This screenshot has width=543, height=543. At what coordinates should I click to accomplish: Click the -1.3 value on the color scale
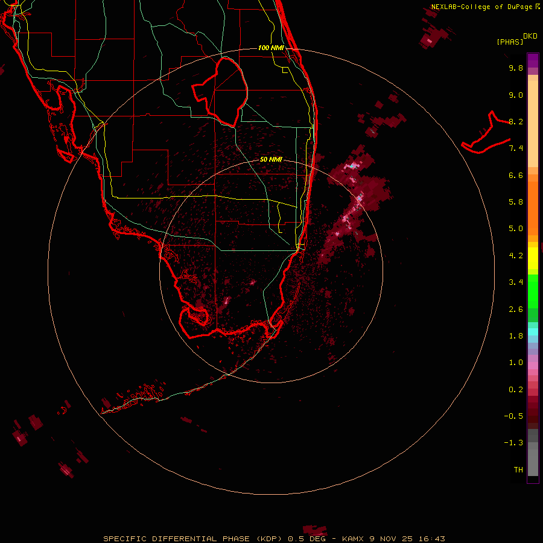click(x=513, y=443)
